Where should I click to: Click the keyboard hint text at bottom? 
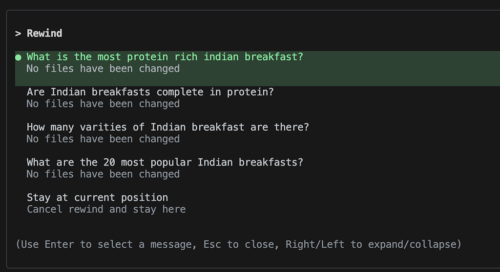click(238, 244)
